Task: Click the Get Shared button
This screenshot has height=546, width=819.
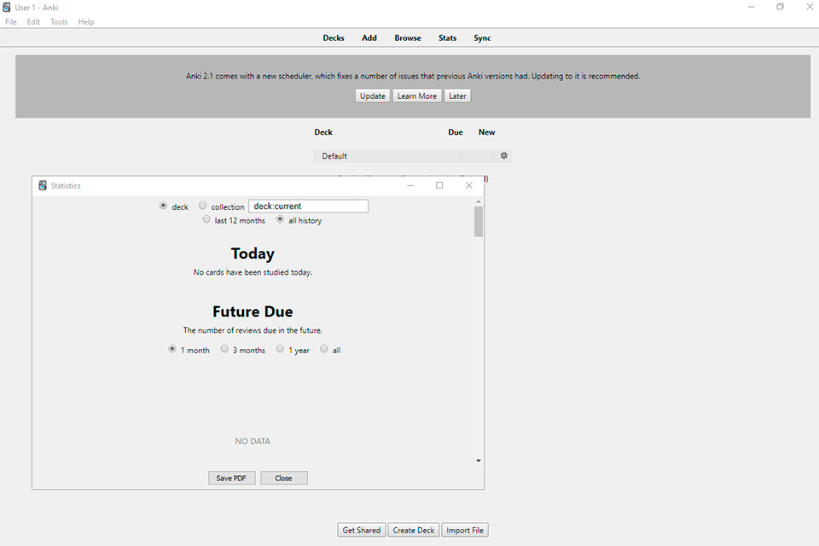Action: pyautogui.click(x=362, y=531)
